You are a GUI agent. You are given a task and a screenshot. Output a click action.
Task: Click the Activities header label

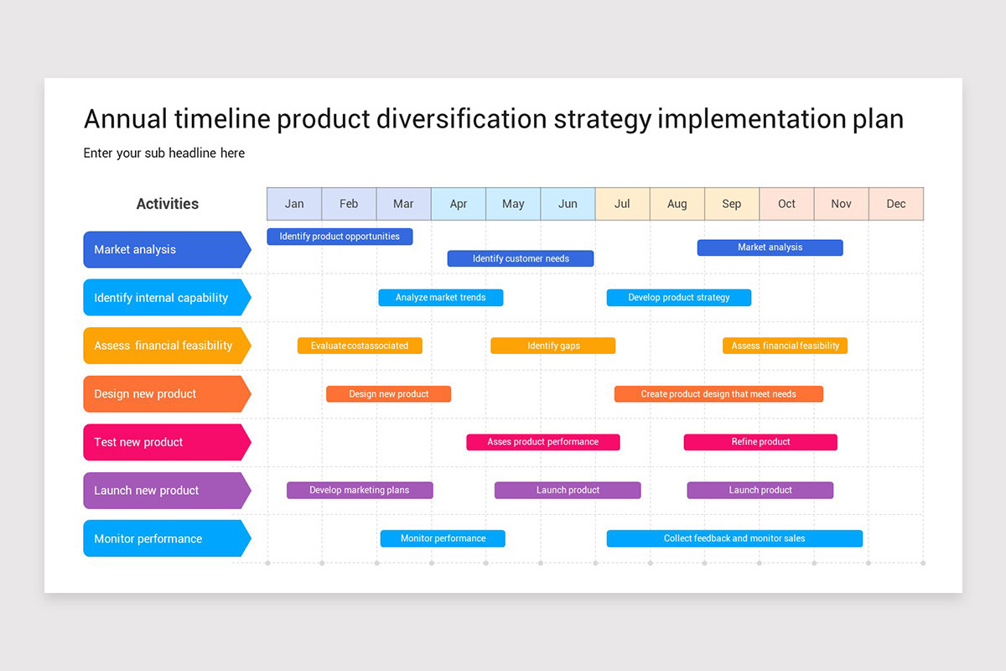[167, 203]
